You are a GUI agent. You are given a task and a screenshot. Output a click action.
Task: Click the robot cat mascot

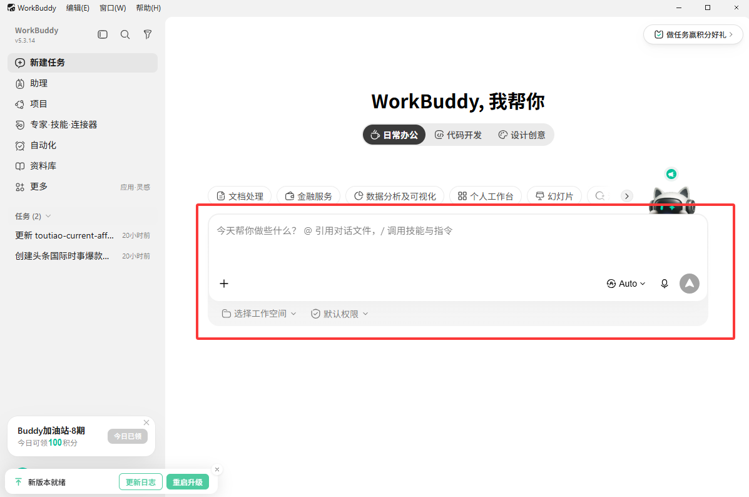tap(671, 200)
